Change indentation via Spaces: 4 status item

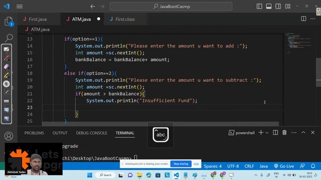213,166
